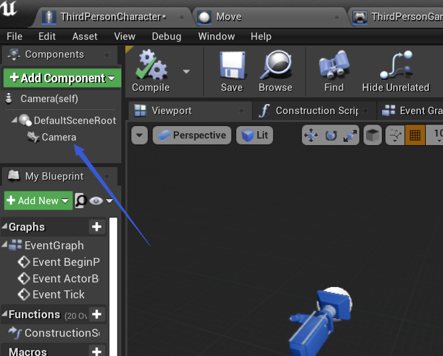Select the DefaultSceneRoot component

[x=74, y=121]
